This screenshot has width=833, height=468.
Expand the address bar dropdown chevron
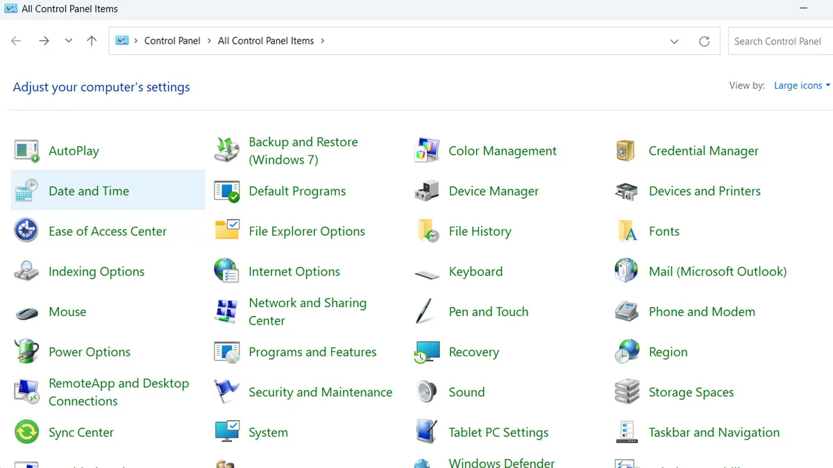click(x=674, y=41)
